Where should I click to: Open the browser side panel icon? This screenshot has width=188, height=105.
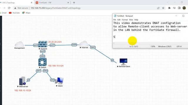pyautogui.click(x=179, y=8)
